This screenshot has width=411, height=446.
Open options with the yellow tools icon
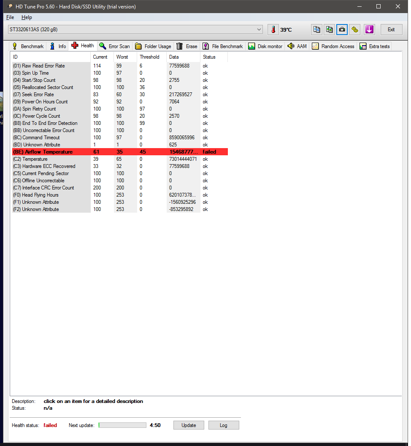[x=355, y=30]
